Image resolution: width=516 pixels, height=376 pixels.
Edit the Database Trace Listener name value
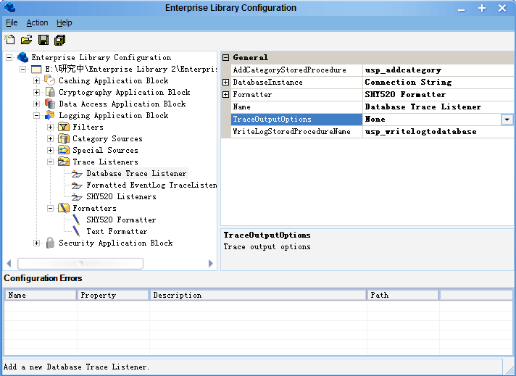point(438,107)
